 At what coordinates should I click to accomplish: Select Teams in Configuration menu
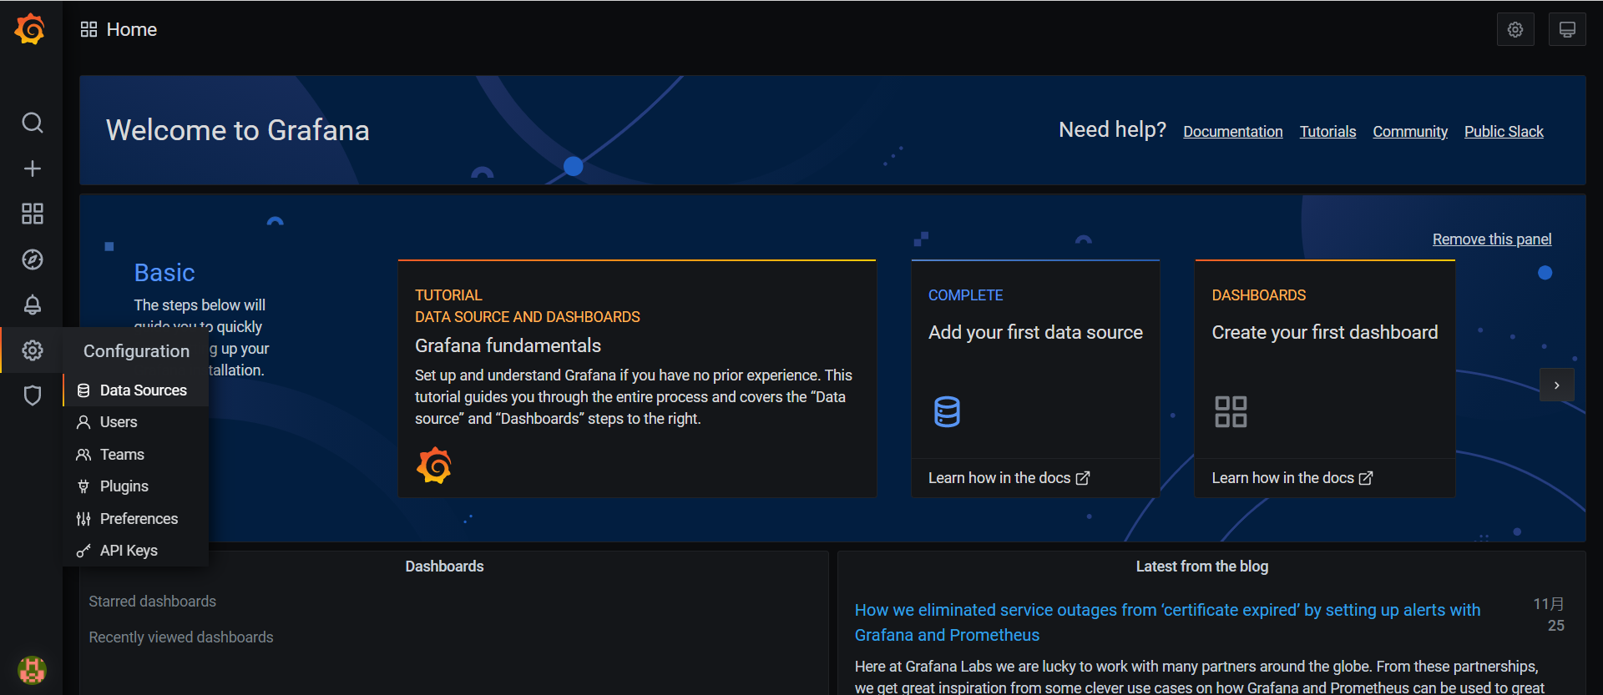[135, 455]
